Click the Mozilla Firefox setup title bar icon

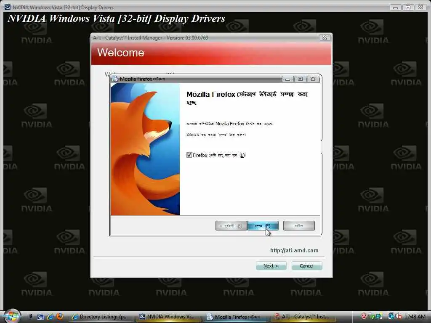tap(115, 79)
